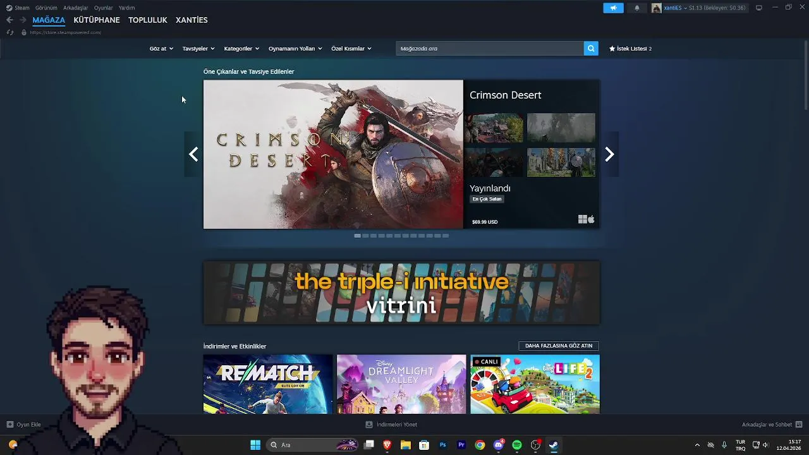Select the first carousel page dot
This screenshot has width=809, height=455.
coord(358,236)
